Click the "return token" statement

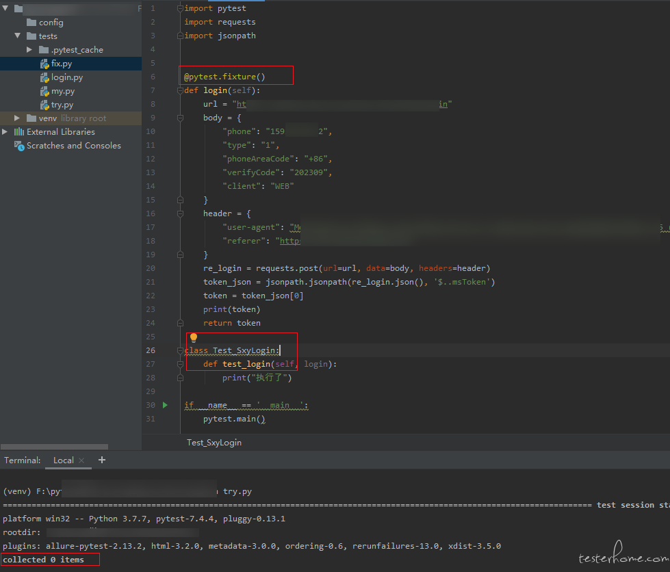pyautogui.click(x=232, y=323)
